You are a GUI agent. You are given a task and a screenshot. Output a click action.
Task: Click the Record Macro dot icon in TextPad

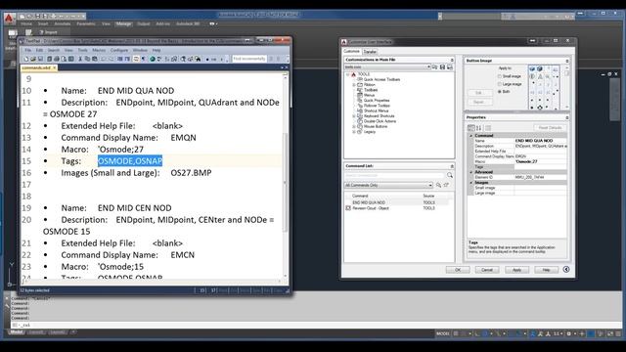click(x=207, y=60)
